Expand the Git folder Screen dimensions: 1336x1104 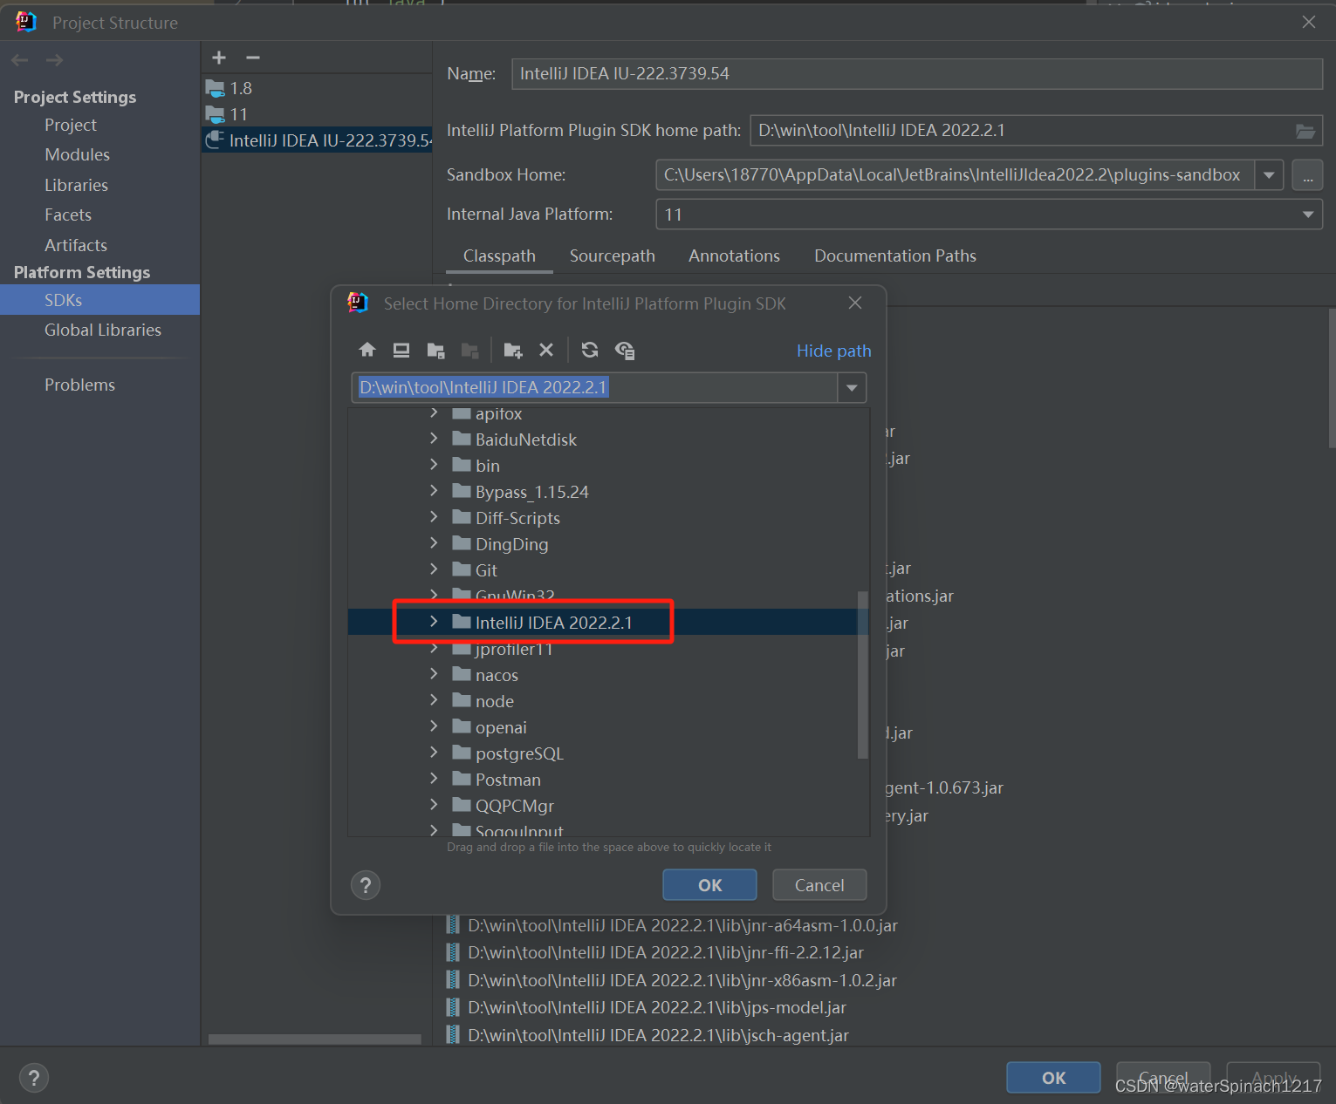tap(434, 569)
